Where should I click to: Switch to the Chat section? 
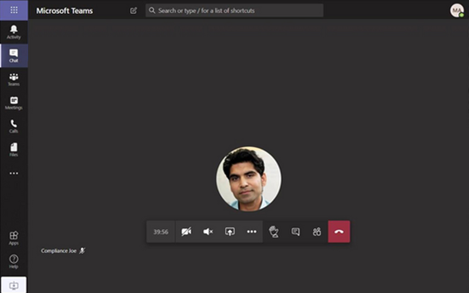pyautogui.click(x=14, y=56)
